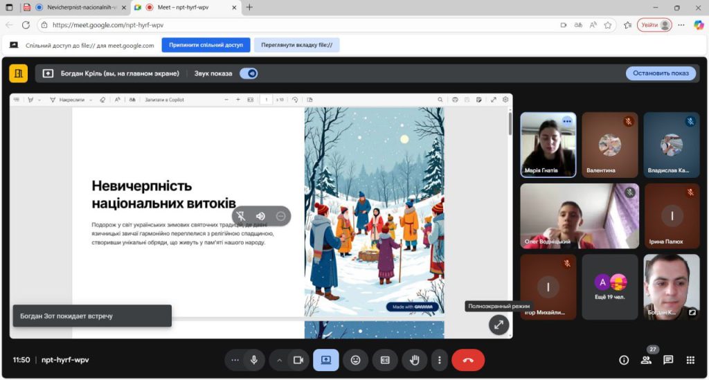Viewport: 709px width, 380px height.
Task: Toggle the camera on or off
Action: click(x=298, y=360)
